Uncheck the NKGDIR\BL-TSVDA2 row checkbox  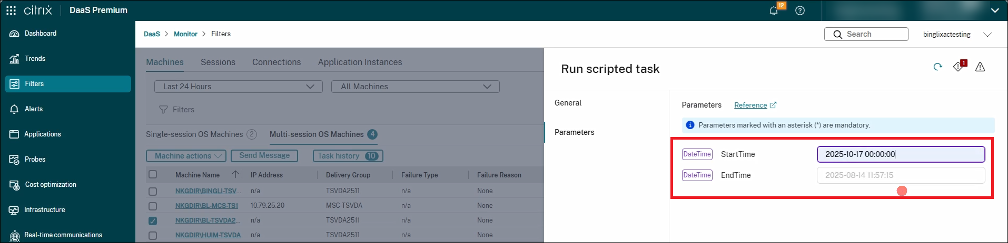coord(153,221)
